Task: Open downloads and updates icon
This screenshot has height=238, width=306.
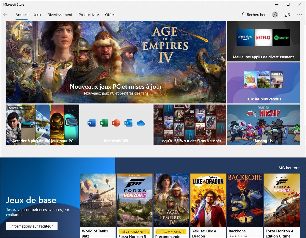Action: pos(287,15)
